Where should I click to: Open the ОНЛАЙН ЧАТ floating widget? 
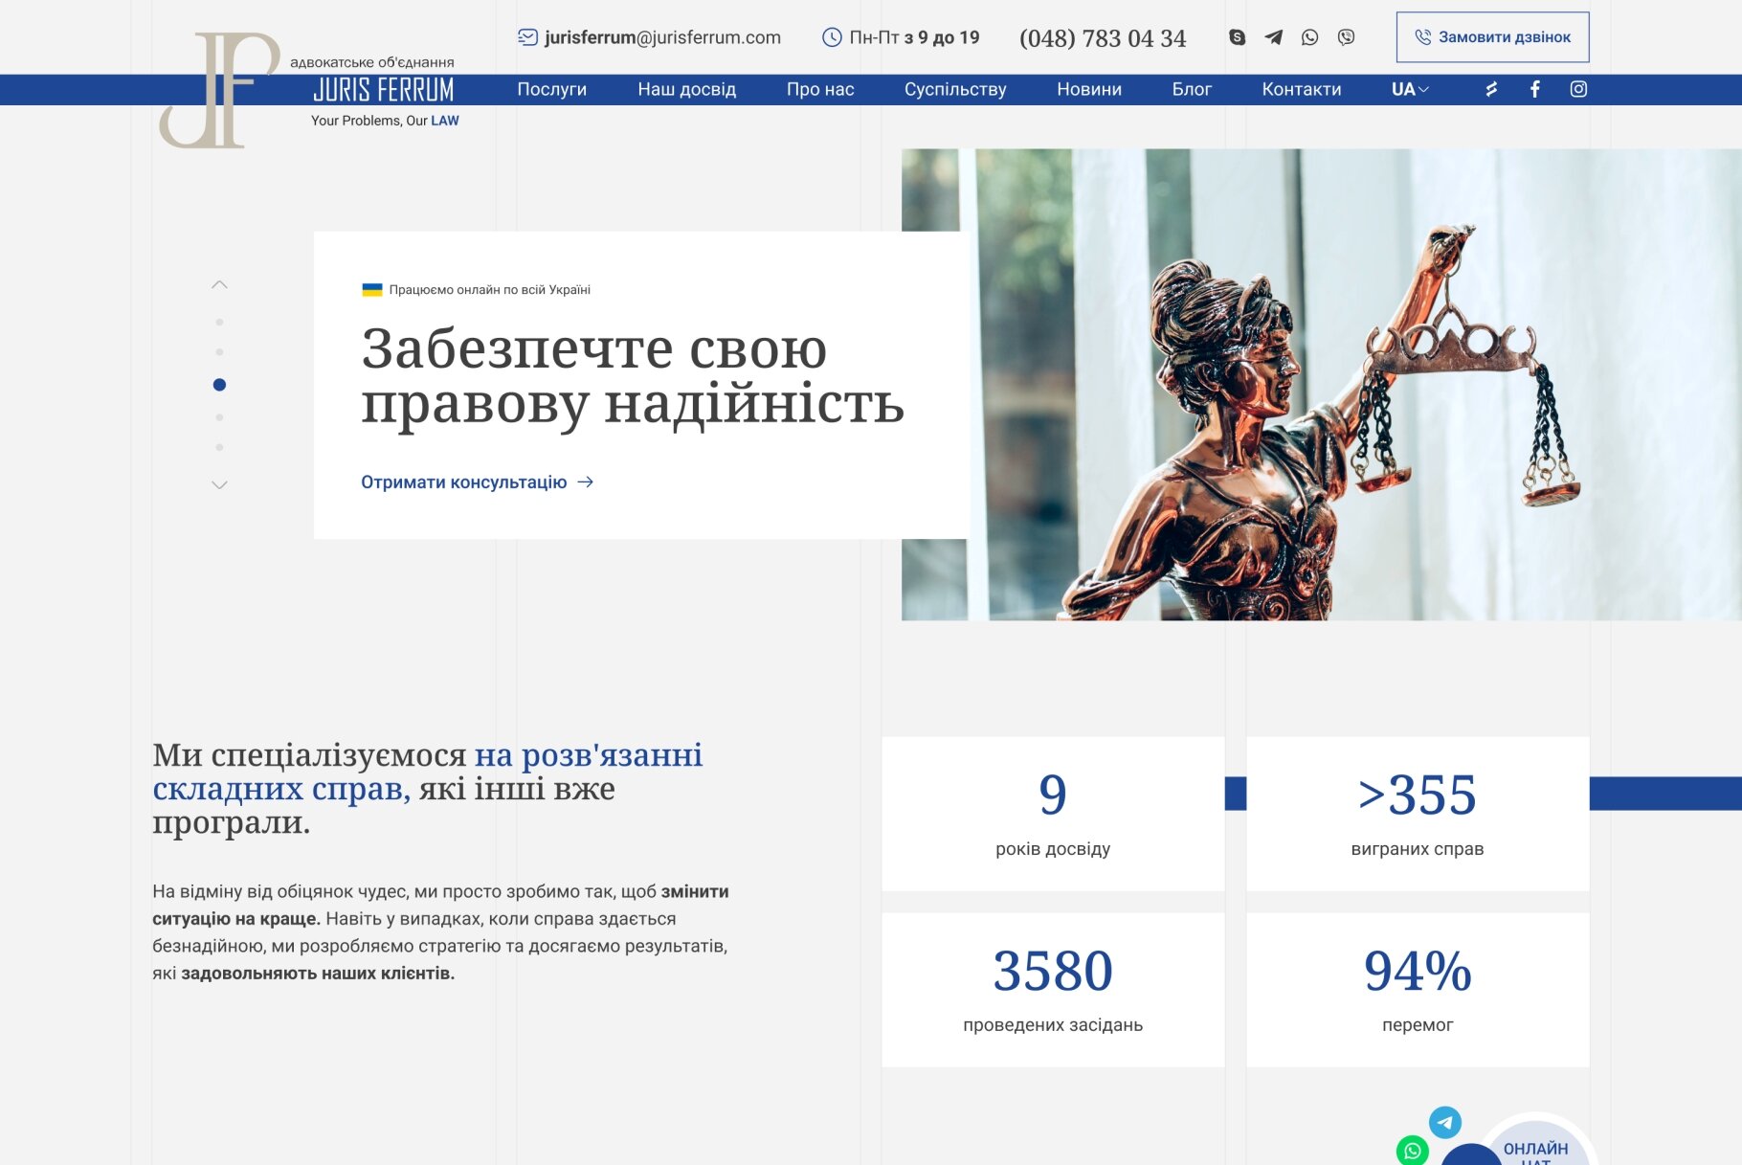tap(1535, 1143)
